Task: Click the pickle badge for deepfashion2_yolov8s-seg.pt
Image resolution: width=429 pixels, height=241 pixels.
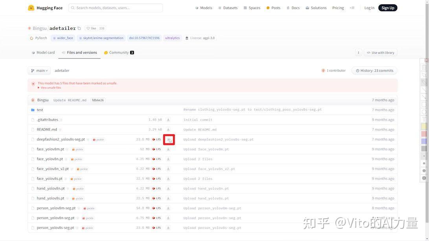Action: (98, 140)
